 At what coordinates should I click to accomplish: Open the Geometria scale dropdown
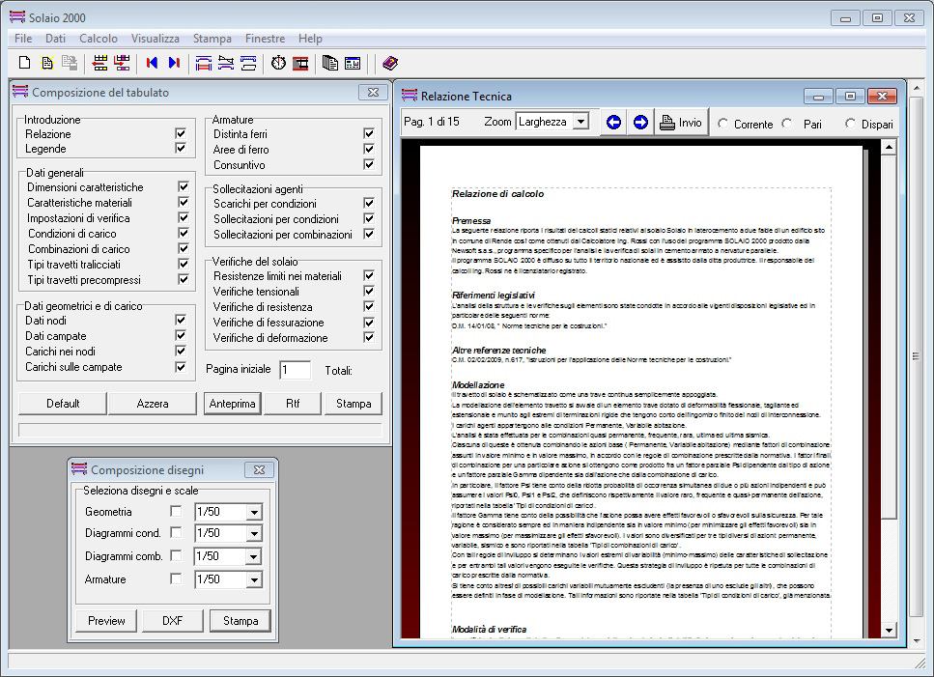[x=254, y=512]
